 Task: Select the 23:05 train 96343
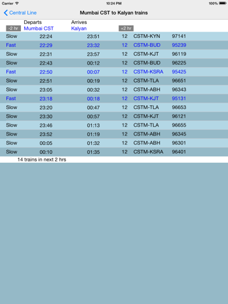(x=114, y=89)
